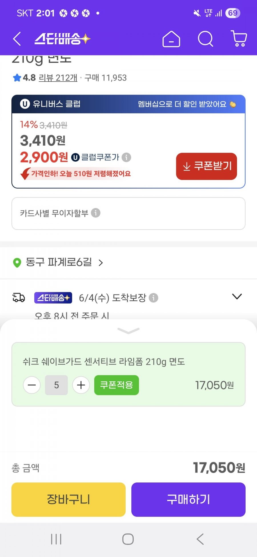The height and width of the screenshot is (557, 257).
Task: Tap the 쿠폰받기 red button
Action: click(206, 166)
